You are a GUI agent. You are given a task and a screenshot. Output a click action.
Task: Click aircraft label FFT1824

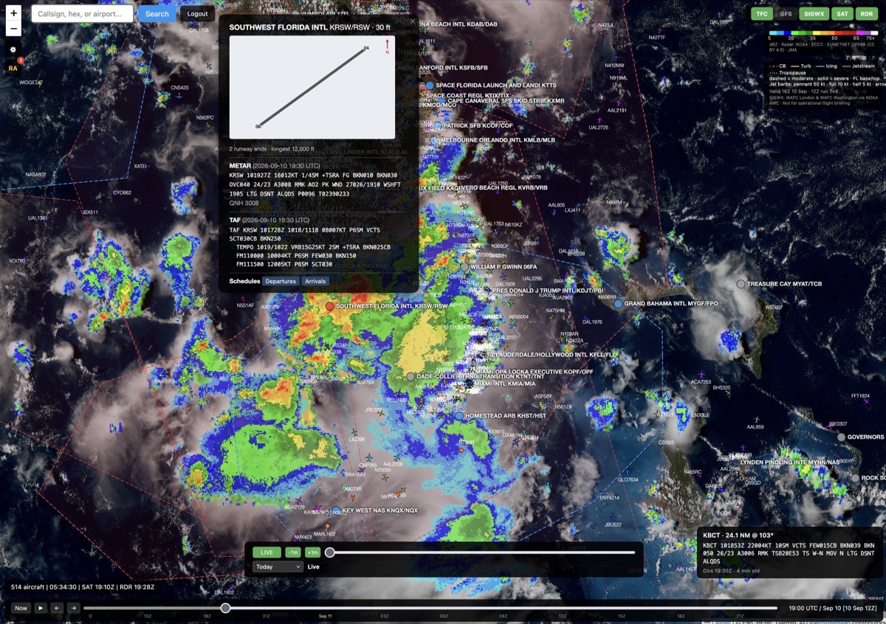pyautogui.click(x=860, y=396)
